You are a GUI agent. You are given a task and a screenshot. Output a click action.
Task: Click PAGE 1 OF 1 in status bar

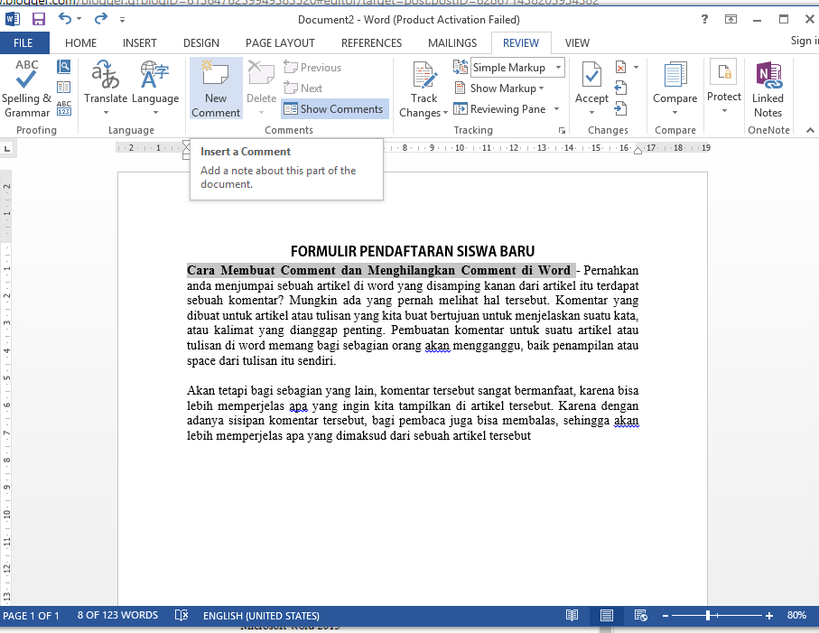click(x=31, y=616)
